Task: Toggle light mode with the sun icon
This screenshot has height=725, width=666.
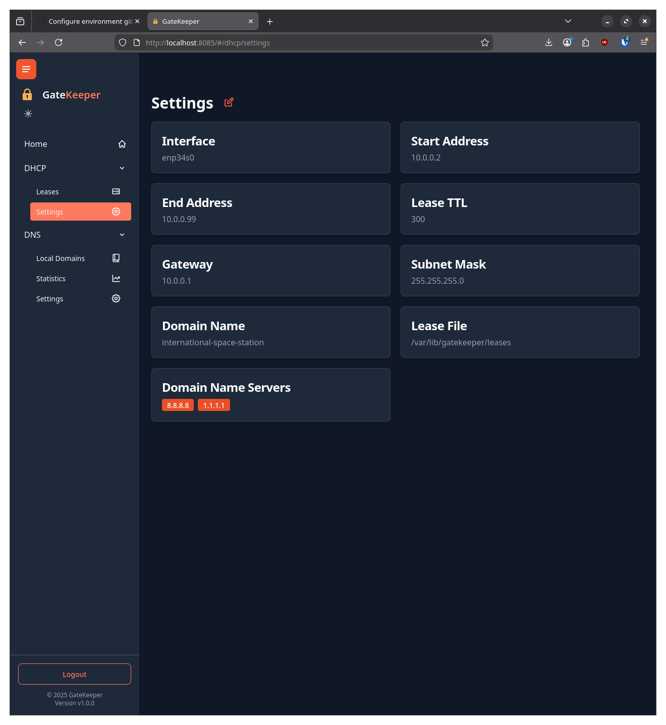Action: tap(28, 113)
